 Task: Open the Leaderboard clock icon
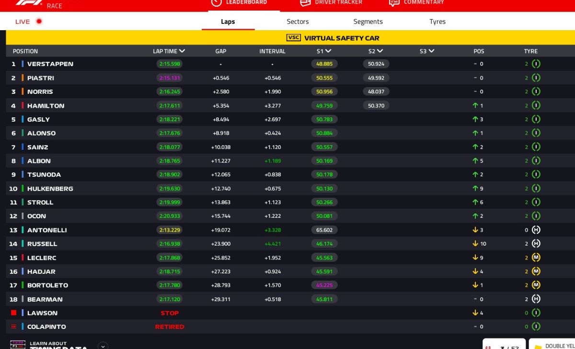(x=217, y=2)
